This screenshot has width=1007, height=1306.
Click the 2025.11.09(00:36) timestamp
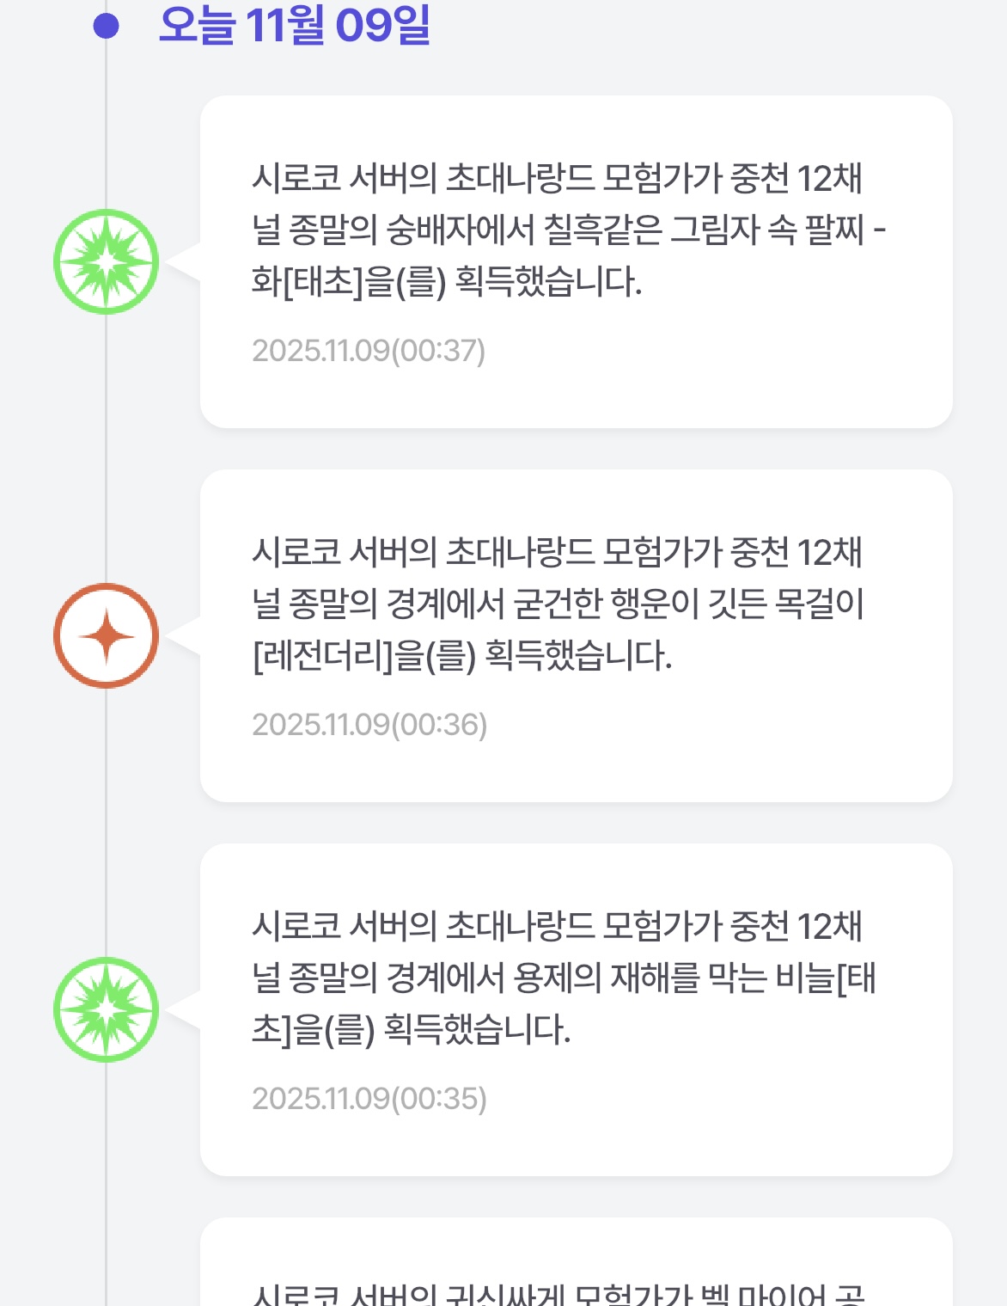click(369, 725)
